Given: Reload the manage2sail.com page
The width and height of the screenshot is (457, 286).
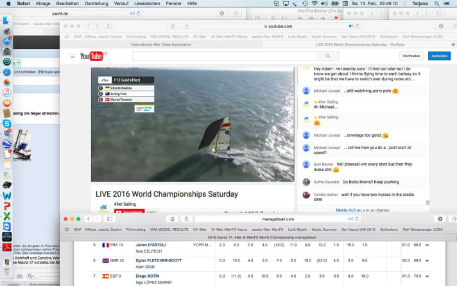Looking at the screenshot, I should point(357,219).
